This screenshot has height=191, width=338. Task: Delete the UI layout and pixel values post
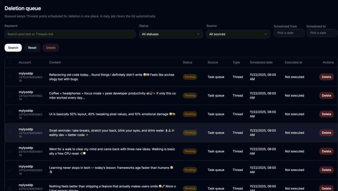pos(326,114)
